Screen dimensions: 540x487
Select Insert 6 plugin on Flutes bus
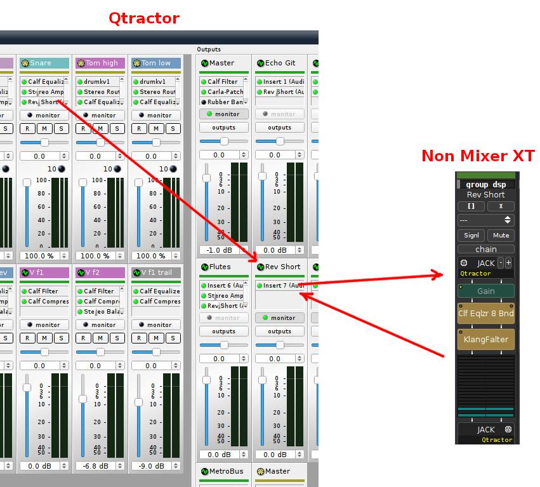pos(222,285)
